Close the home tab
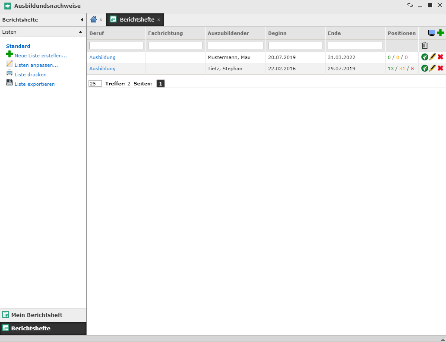This screenshot has width=446, height=342. coord(101,19)
